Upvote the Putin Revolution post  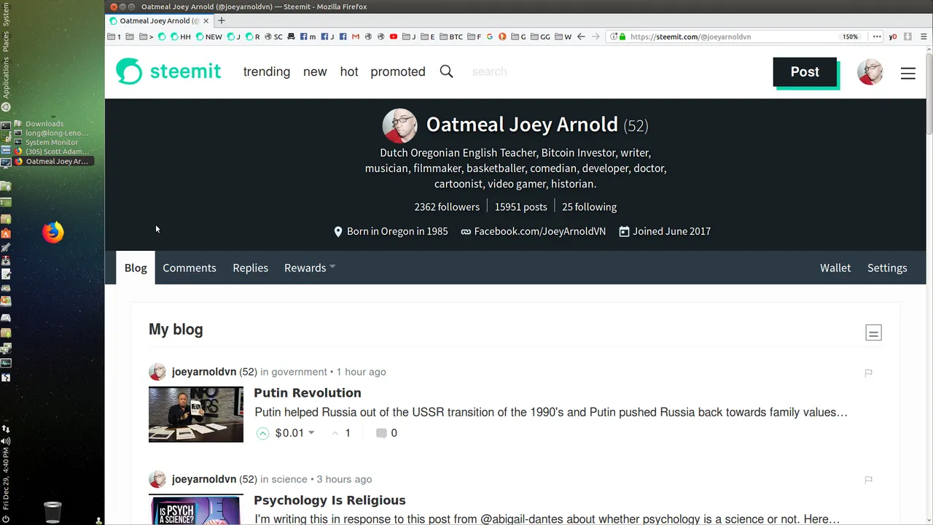click(262, 433)
